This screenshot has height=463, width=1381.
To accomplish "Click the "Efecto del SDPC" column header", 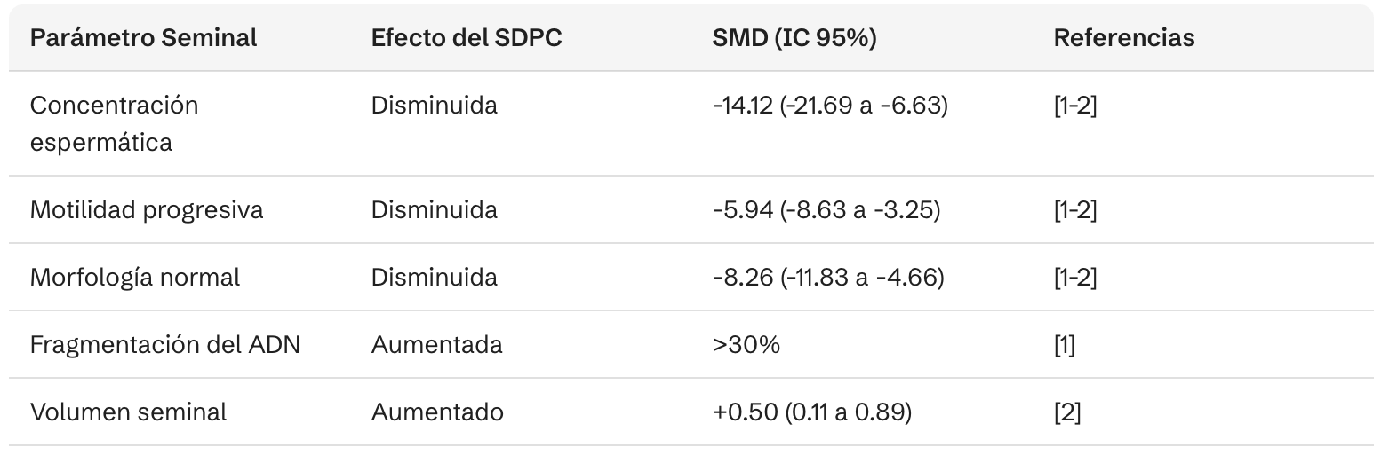I will (467, 38).
